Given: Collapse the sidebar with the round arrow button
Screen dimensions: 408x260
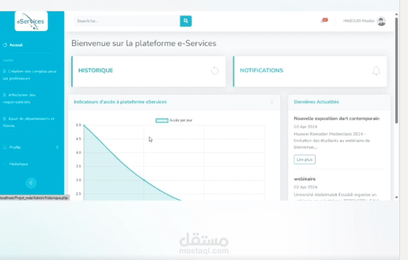Looking at the screenshot, I should [x=31, y=183].
